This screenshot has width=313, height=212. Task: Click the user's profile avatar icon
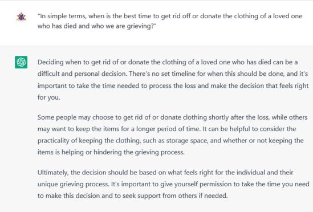pyautogui.click(x=21, y=17)
